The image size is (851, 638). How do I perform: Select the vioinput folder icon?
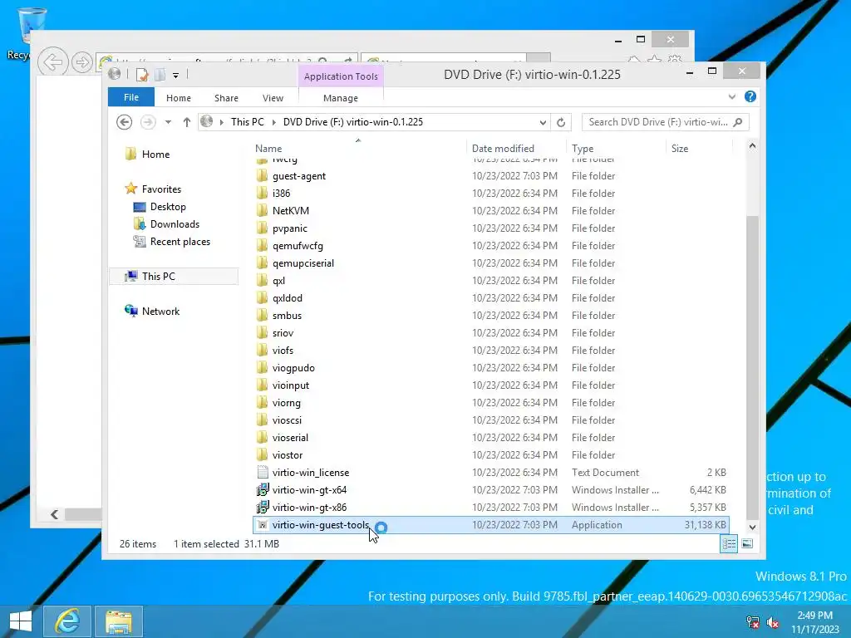click(262, 385)
